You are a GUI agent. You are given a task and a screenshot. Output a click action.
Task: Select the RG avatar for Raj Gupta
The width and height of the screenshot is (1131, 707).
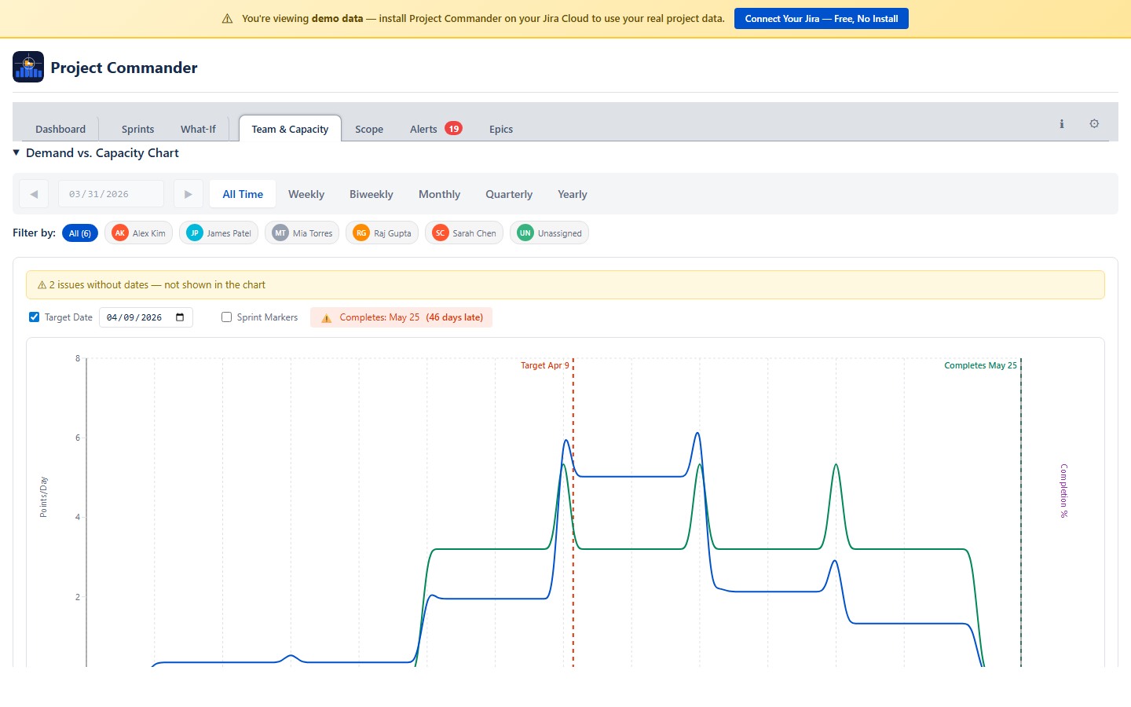pyautogui.click(x=361, y=233)
